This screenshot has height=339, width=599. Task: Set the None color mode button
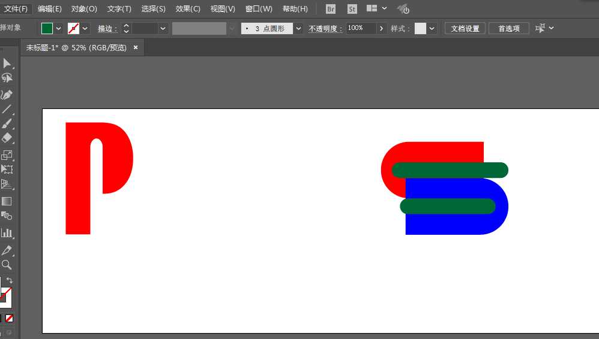click(10, 318)
